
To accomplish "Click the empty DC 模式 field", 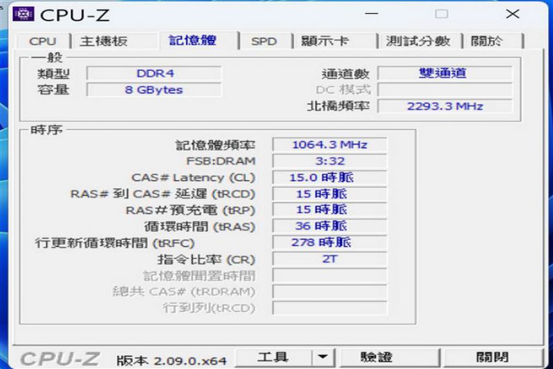I will tap(444, 90).
